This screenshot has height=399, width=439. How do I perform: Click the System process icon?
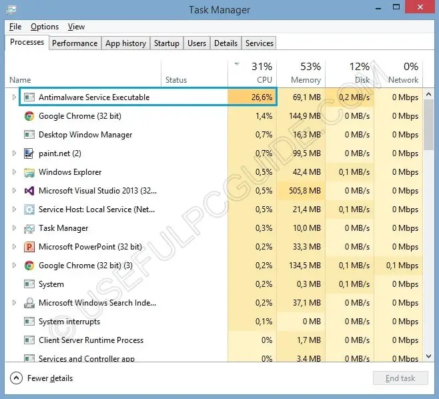(29, 284)
